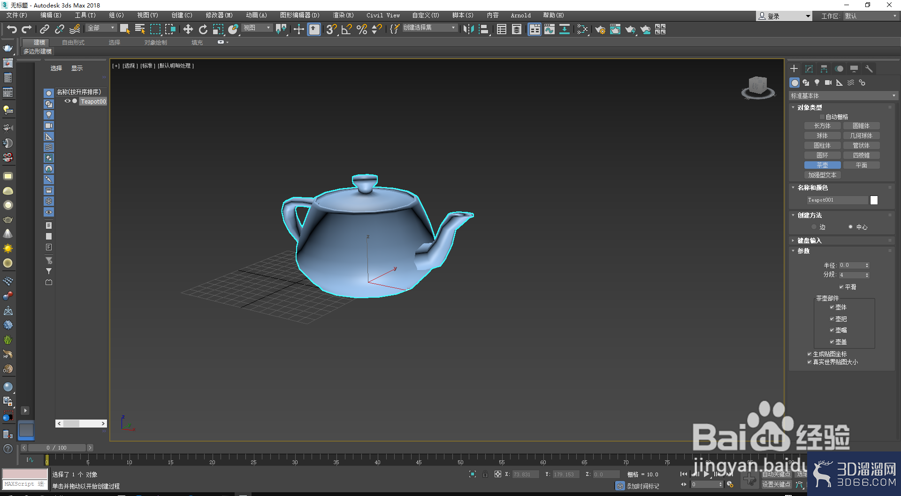The height and width of the screenshot is (496, 901).
Task: Select the 边 creation method radio
Action: point(814,227)
